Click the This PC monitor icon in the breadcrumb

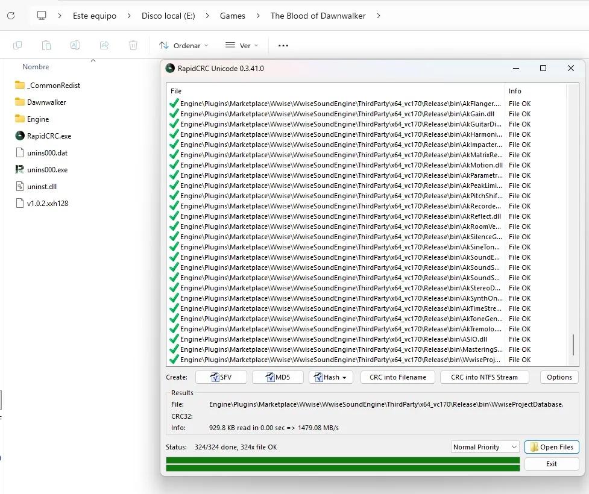tap(42, 16)
